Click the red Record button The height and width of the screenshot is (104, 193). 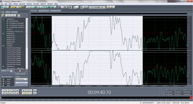pyautogui.click(x=17, y=94)
